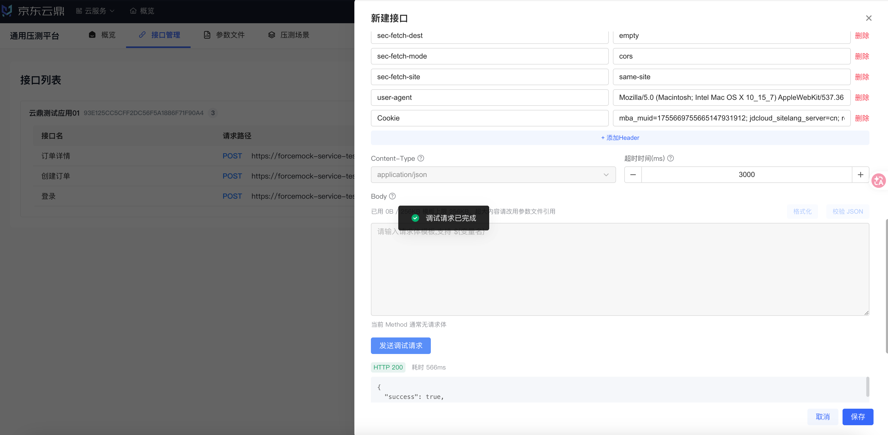Click the 添加Header button
The height and width of the screenshot is (435, 888).
coord(620,138)
